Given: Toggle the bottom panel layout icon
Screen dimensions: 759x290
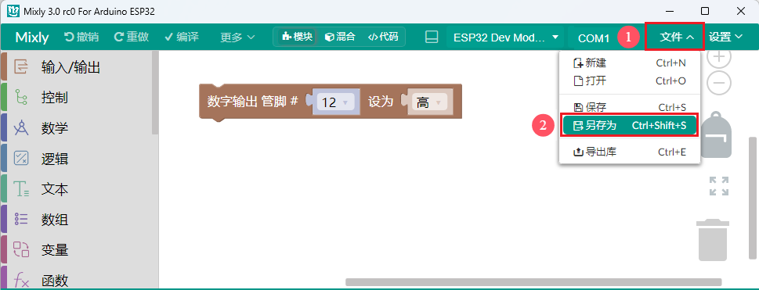Looking at the screenshot, I should point(432,37).
